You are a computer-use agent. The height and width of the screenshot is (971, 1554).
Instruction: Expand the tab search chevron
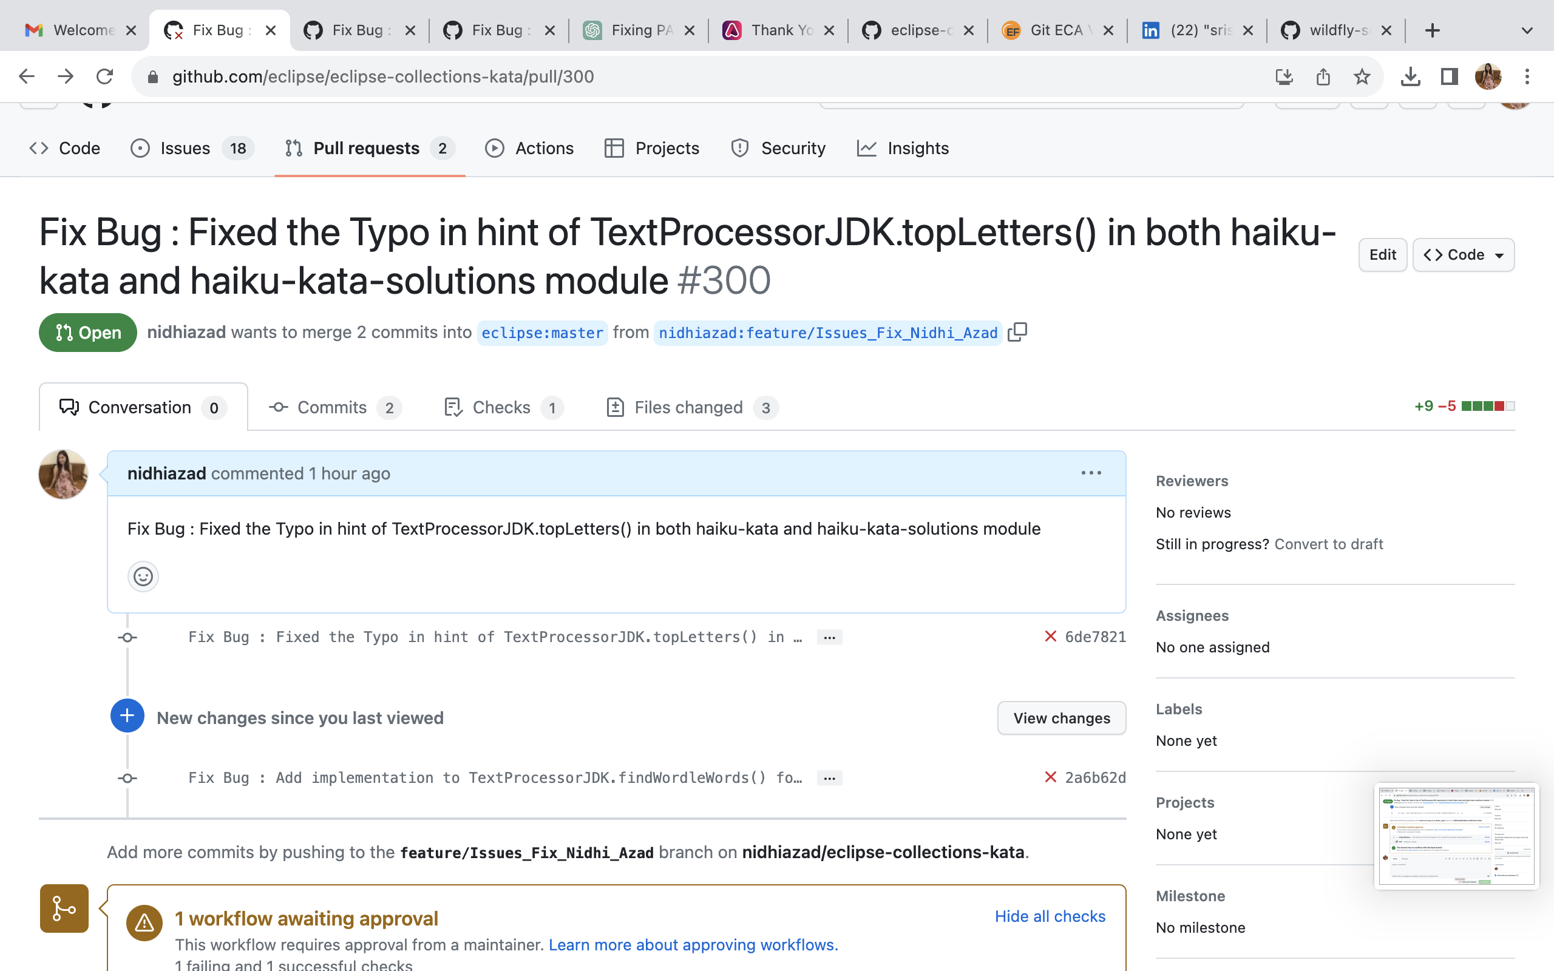pyautogui.click(x=1527, y=30)
